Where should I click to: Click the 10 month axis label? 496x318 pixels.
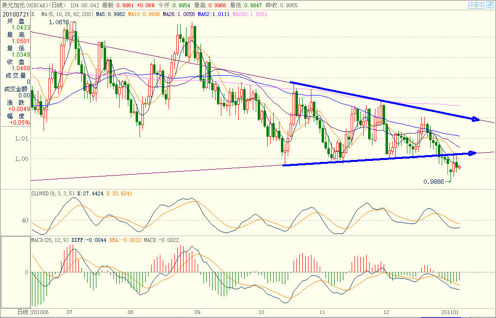pyautogui.click(x=261, y=312)
